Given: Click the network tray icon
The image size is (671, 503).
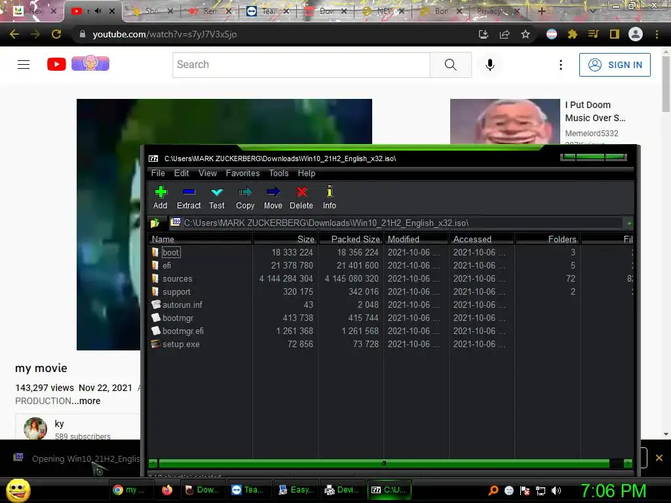Looking at the screenshot, I should pyautogui.click(x=541, y=491).
